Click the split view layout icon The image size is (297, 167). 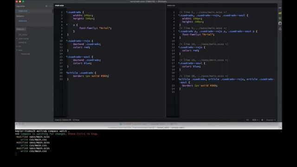51,6
